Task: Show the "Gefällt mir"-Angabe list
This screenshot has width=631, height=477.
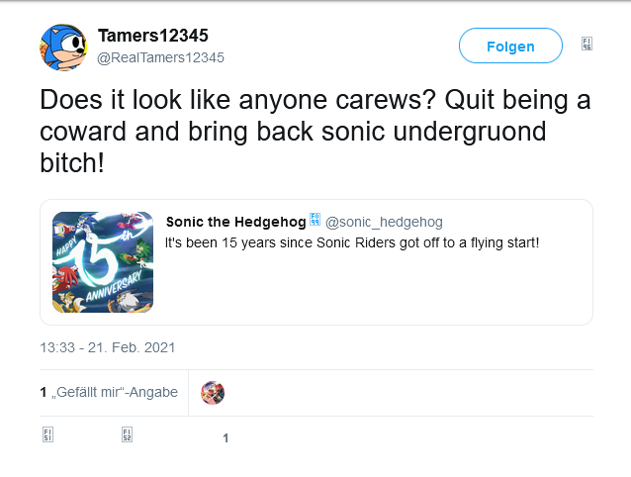Action: tap(109, 392)
